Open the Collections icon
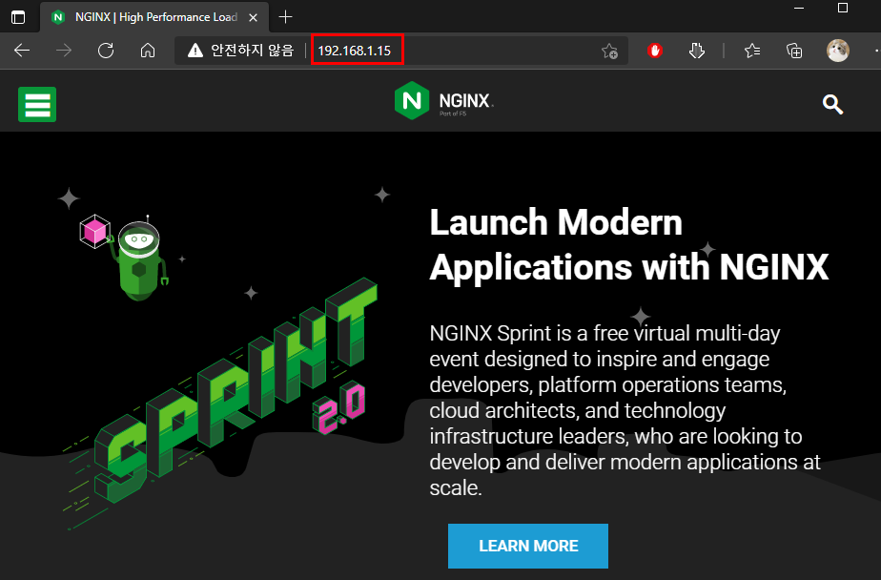This screenshot has width=881, height=580. [x=794, y=51]
